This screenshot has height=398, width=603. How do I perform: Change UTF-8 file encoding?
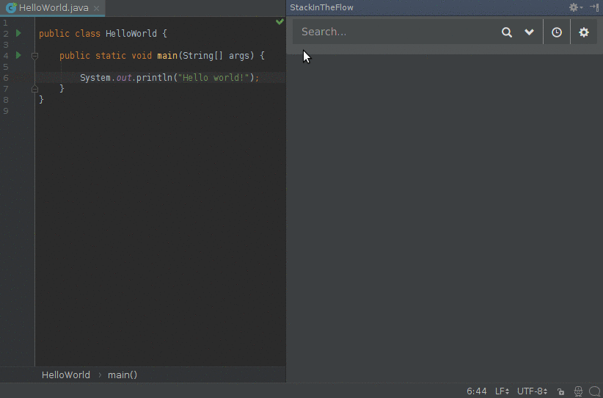[x=532, y=391]
